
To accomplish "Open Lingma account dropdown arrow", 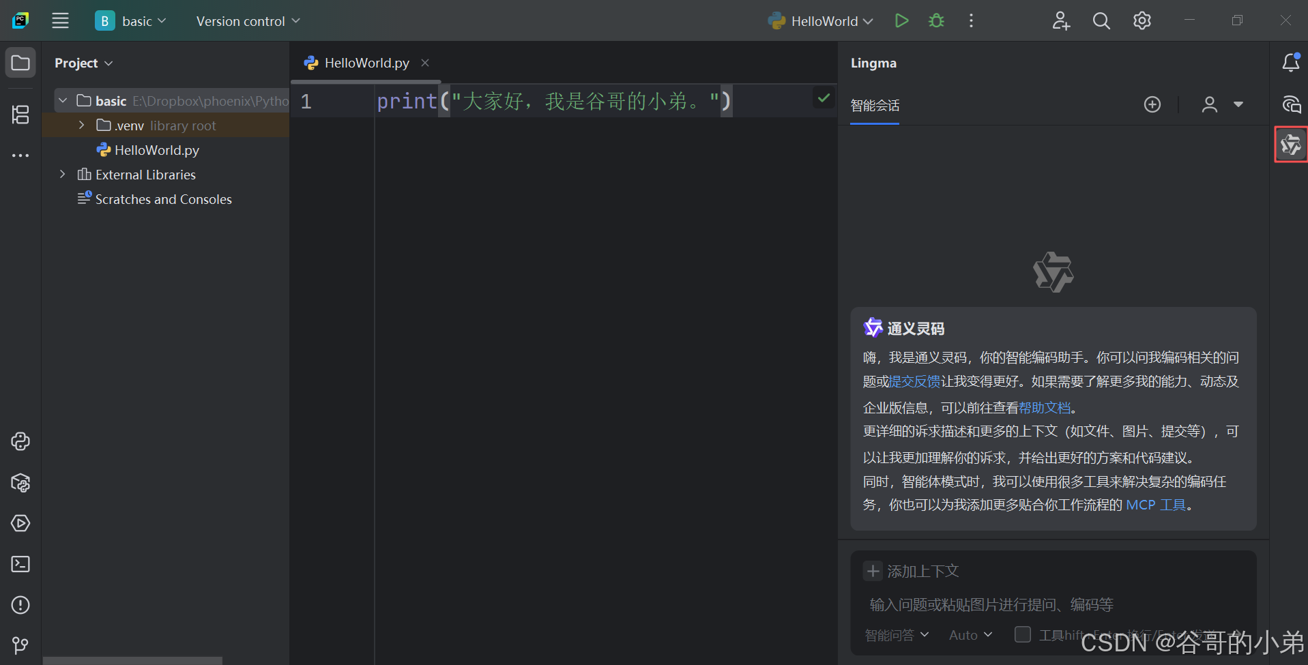I will coord(1238,104).
